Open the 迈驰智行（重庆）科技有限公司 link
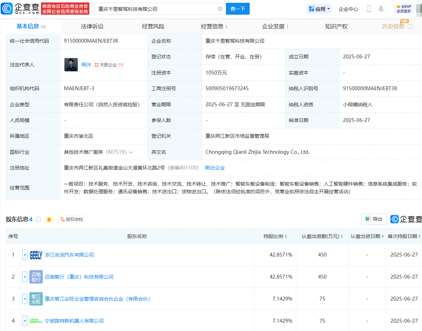422x331 pixels. 79,277
